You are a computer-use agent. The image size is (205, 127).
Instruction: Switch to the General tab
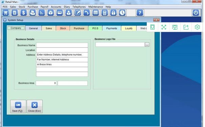coord(33,28)
